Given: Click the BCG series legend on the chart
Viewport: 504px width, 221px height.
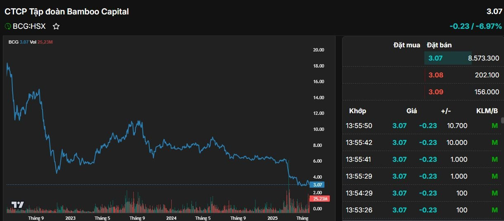Looking at the screenshot, I should coord(14,42).
